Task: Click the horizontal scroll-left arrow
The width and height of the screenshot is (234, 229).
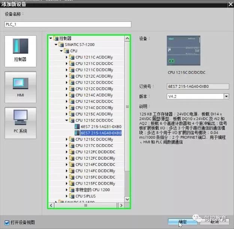Action: click(51, 205)
